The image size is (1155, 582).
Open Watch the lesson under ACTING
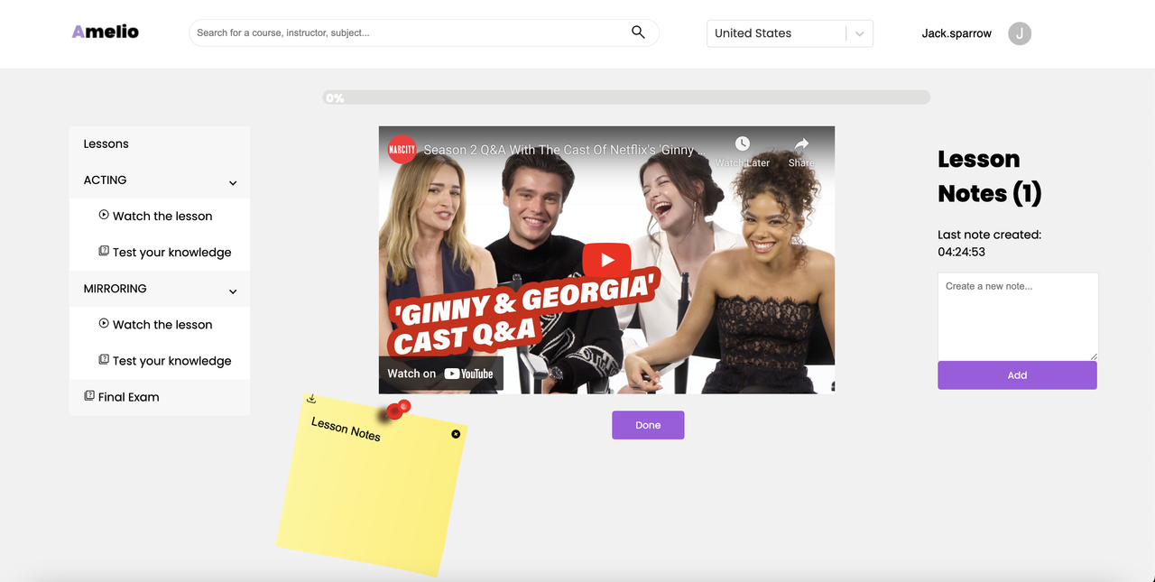[162, 216]
